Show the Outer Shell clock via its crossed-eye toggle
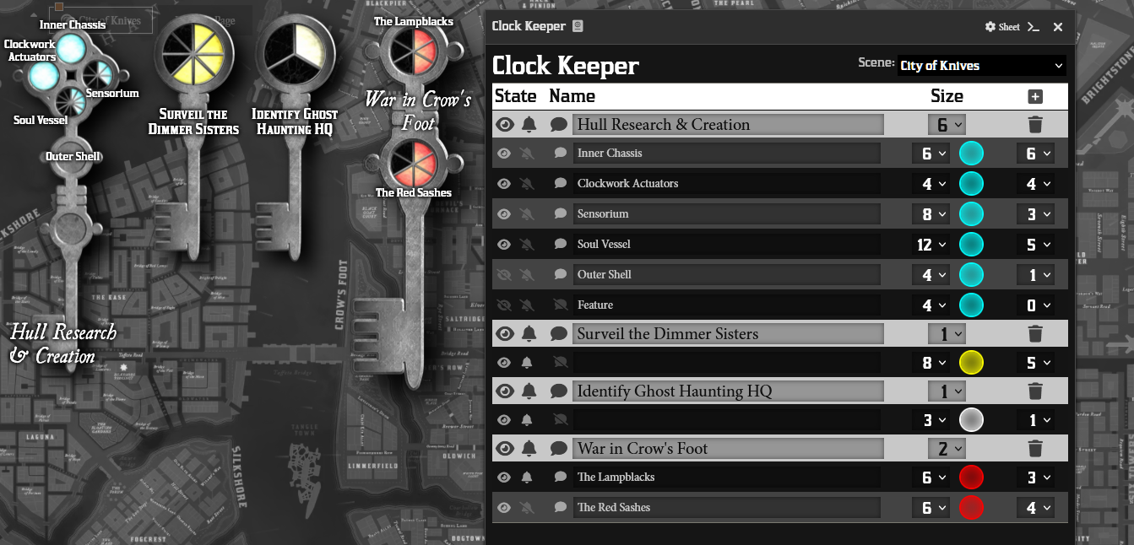 coord(504,274)
